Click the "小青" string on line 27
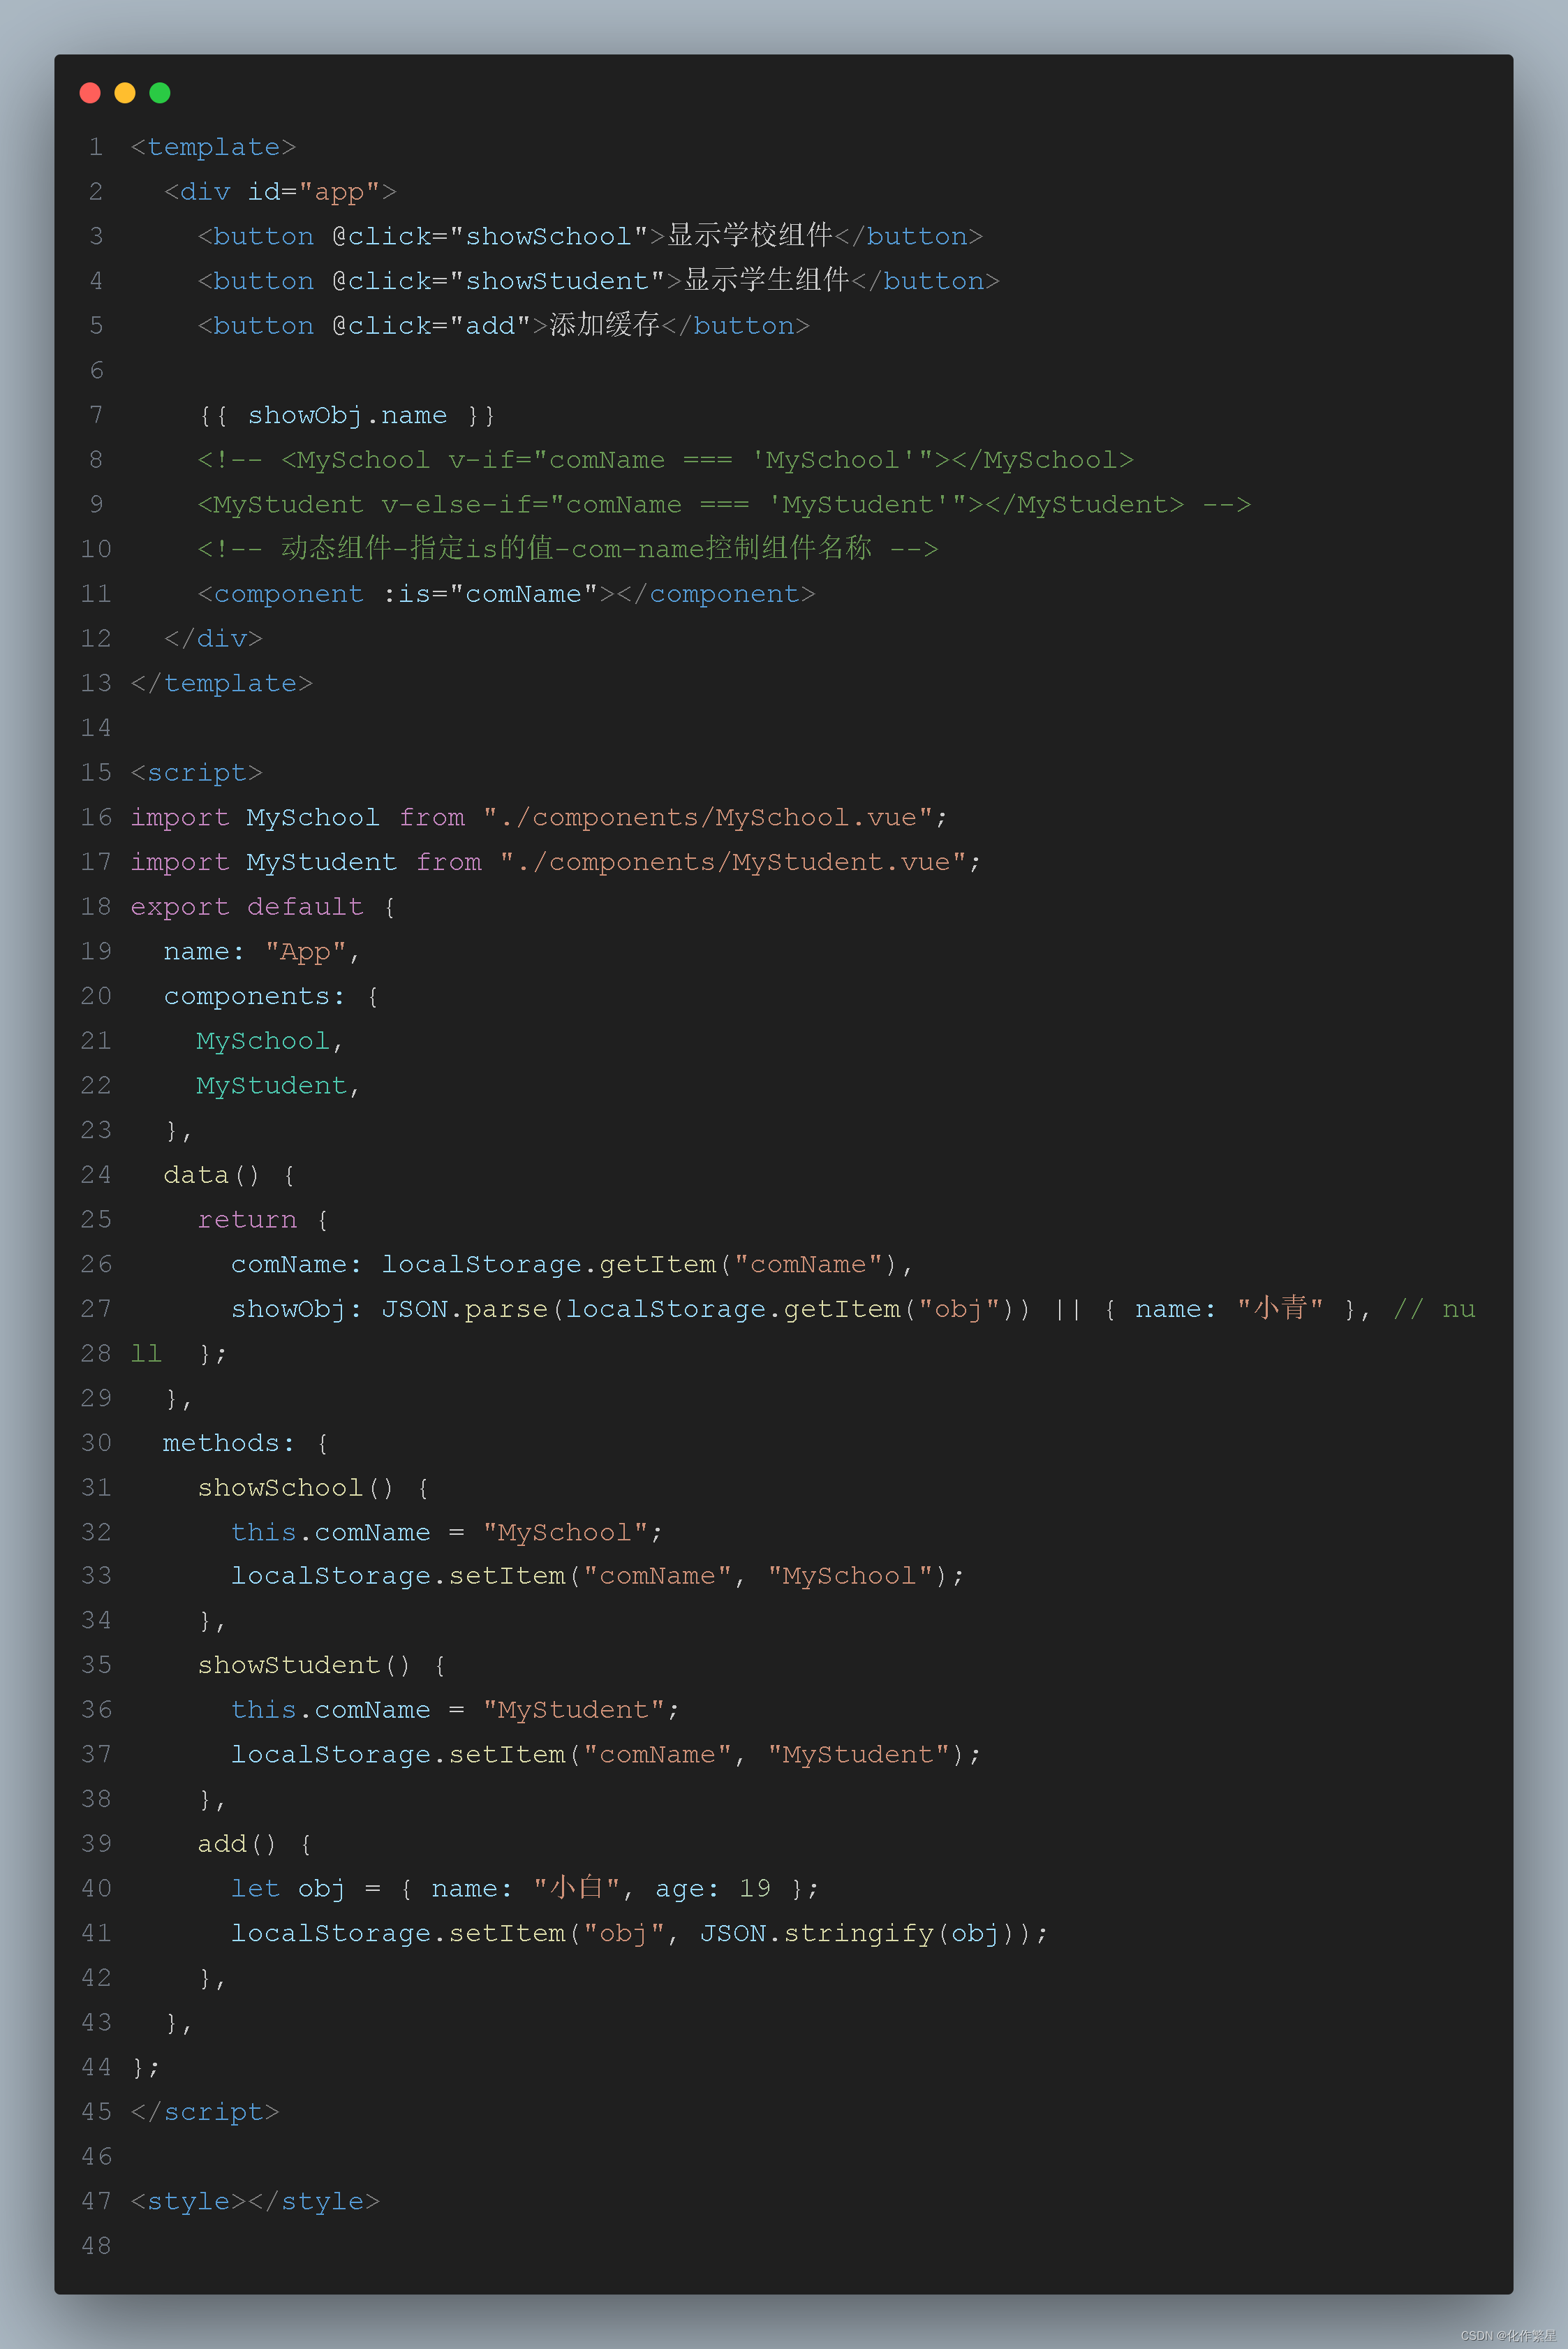Viewport: 1568px width, 2349px height. [x=1280, y=1309]
